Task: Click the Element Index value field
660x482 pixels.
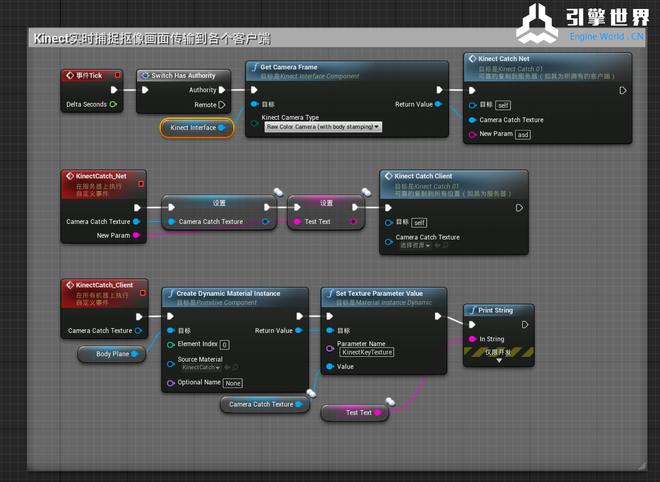Action: pyautogui.click(x=225, y=345)
